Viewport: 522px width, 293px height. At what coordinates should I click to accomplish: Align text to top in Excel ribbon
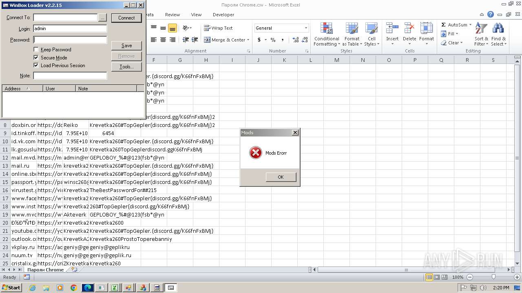[x=154, y=28]
